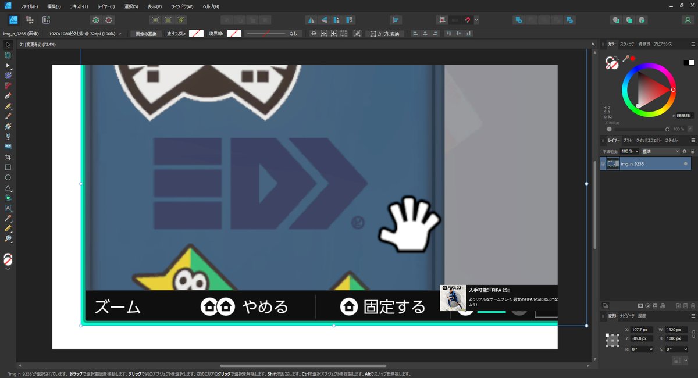Switch to the ブラシ tab
This screenshot has width=698, height=378.
[x=628, y=140]
